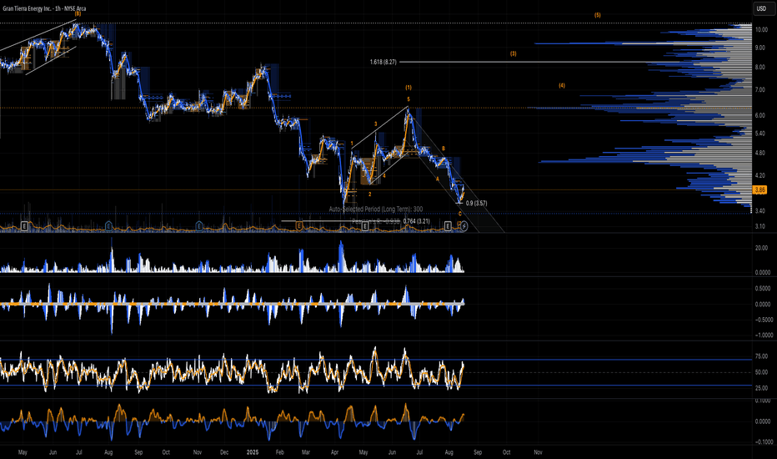Click the earnings marker near May 2025
Image resolution: width=777 pixels, height=459 pixels.
point(364,226)
